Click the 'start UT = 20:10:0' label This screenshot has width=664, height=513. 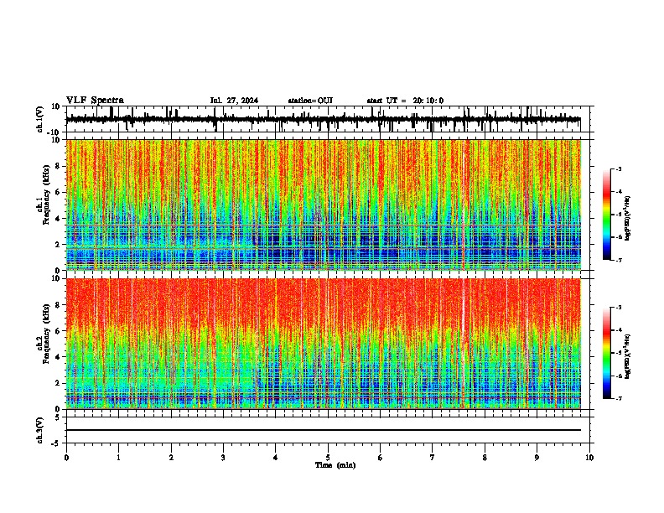[x=405, y=101]
